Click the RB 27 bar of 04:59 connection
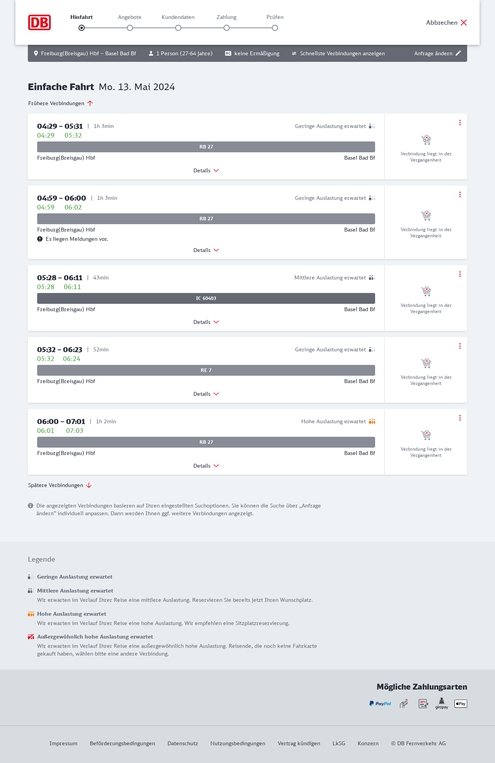 (x=206, y=219)
